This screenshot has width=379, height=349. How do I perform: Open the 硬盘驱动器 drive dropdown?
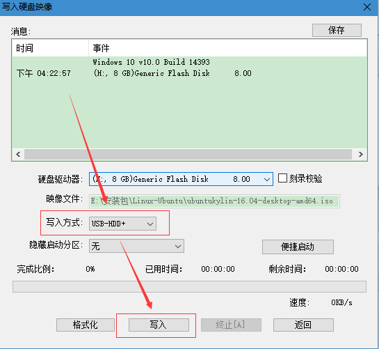[181, 179]
